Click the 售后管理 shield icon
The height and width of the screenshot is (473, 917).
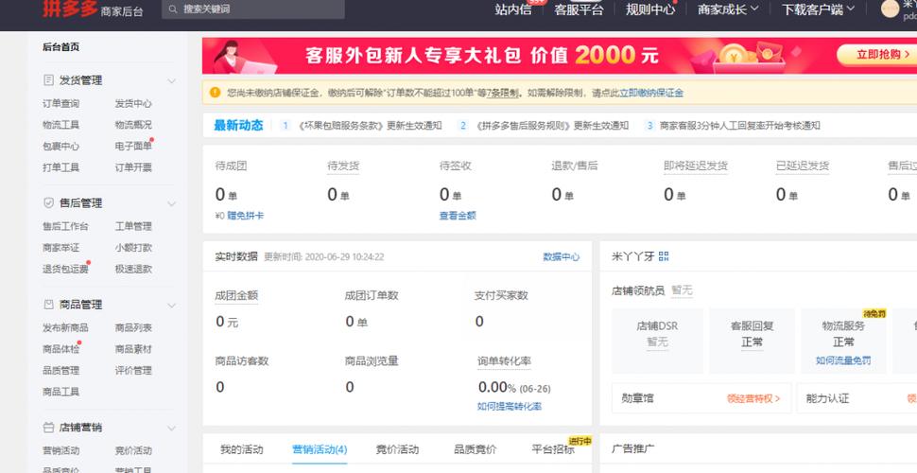(x=49, y=202)
